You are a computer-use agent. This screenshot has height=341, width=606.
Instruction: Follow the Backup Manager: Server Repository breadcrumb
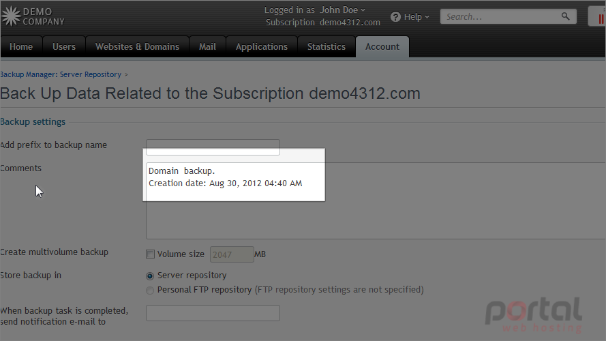coord(61,74)
